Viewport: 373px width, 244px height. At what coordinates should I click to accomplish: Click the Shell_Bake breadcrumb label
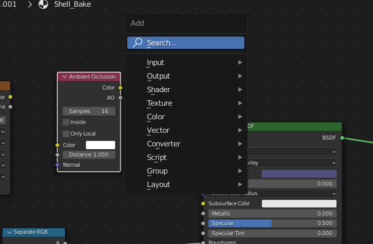pos(72,4)
